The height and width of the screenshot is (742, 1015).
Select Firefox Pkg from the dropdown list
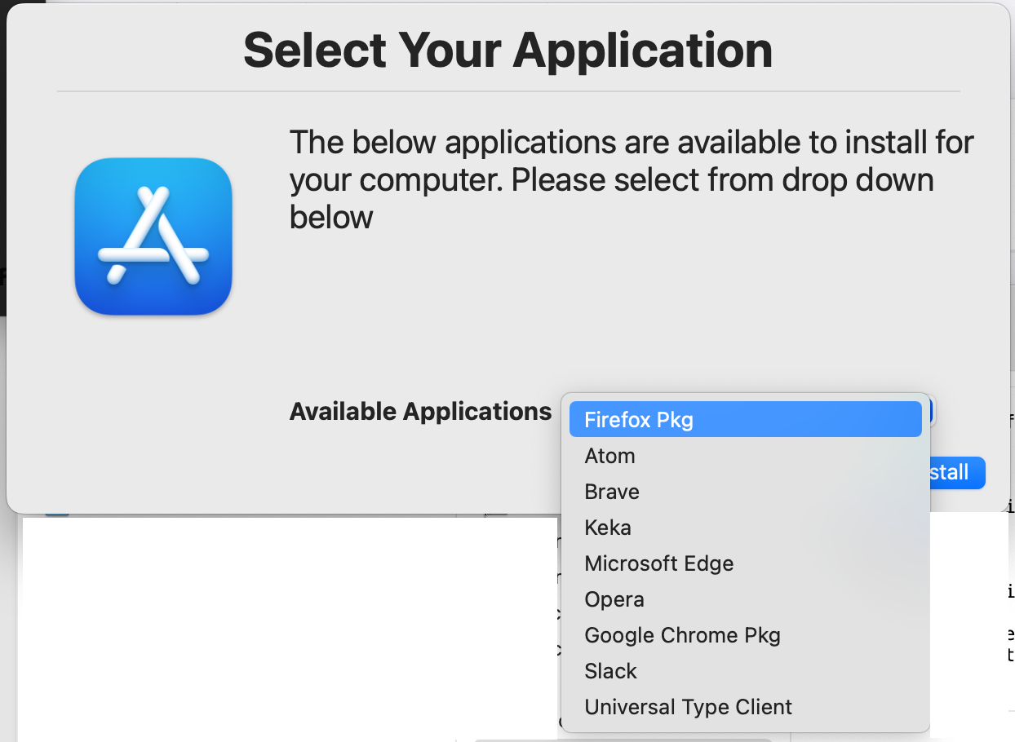[x=745, y=420]
